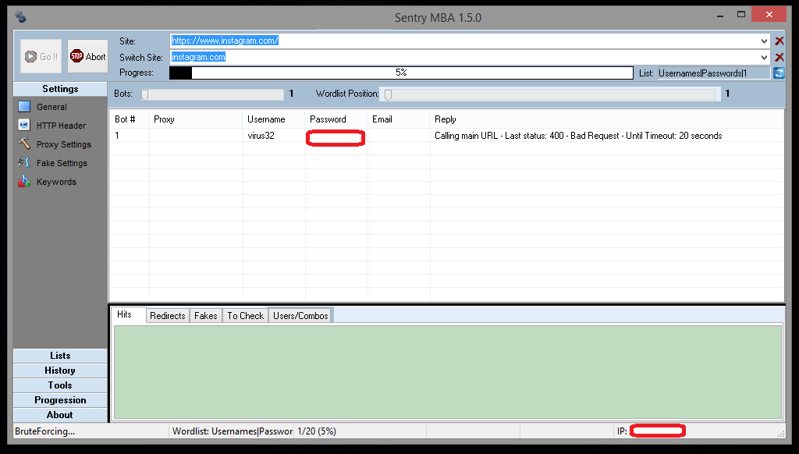This screenshot has height=454, width=799.
Task: Select the username cell "virus32"
Action: pos(261,136)
